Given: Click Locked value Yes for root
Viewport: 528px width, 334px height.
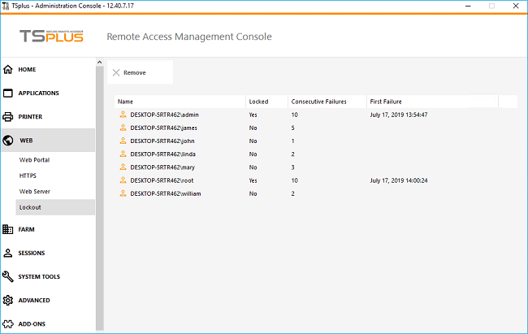Looking at the screenshot, I should (253, 180).
